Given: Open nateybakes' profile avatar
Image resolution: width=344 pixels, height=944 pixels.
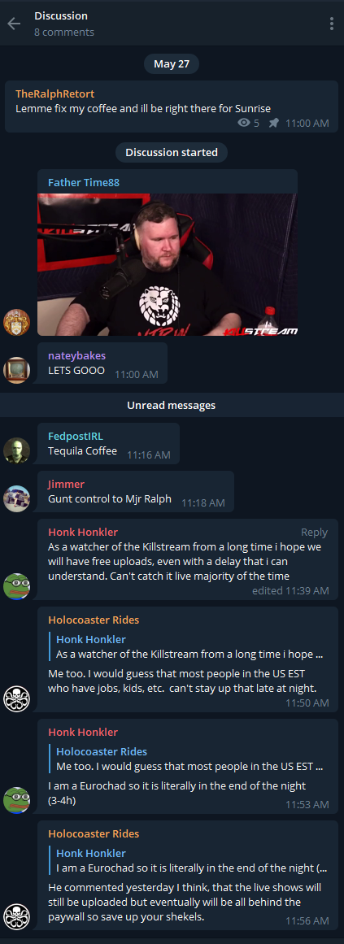Looking at the screenshot, I should point(16,370).
